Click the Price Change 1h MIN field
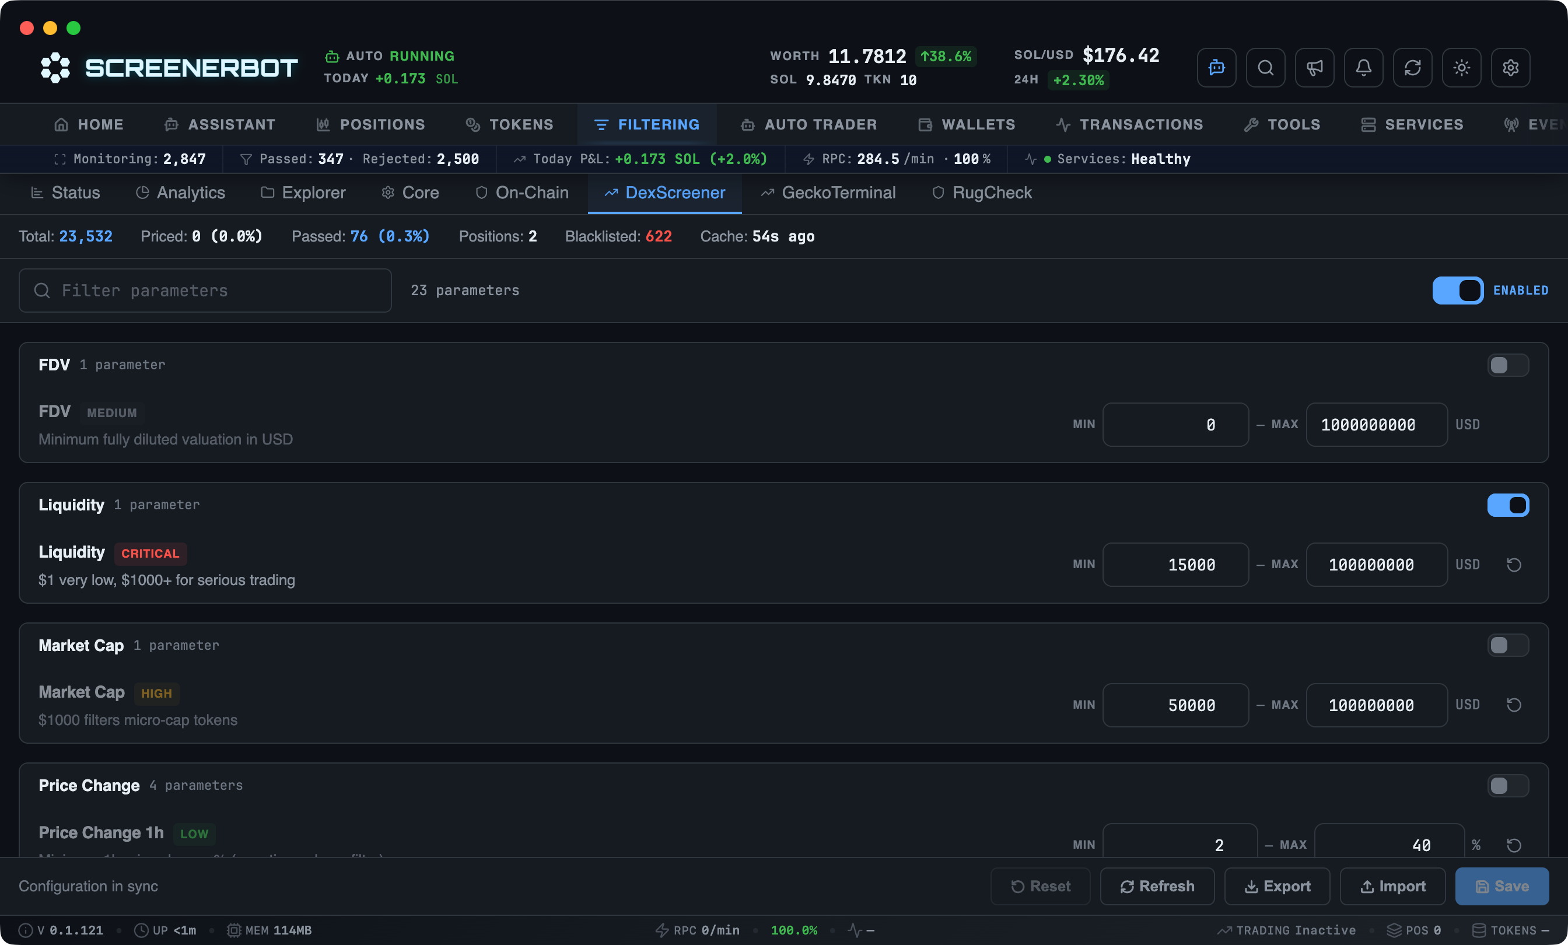 pyautogui.click(x=1180, y=841)
